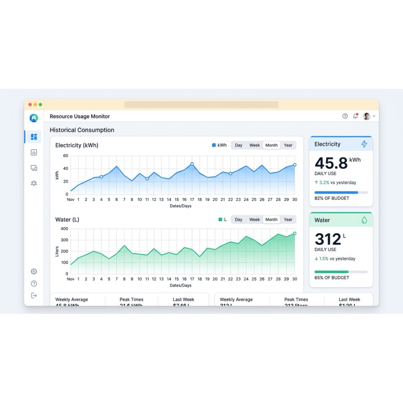This screenshot has height=403, width=403.
Task: Click Last Week in the water summary
Action: (x=349, y=299)
